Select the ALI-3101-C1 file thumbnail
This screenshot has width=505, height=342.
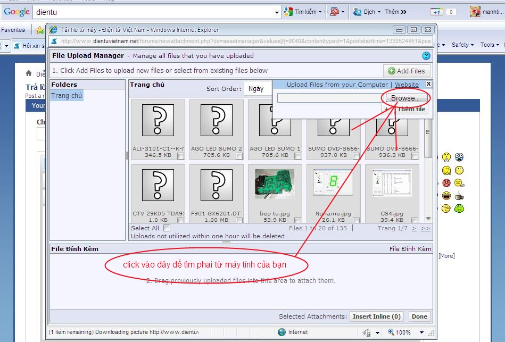[x=158, y=120]
